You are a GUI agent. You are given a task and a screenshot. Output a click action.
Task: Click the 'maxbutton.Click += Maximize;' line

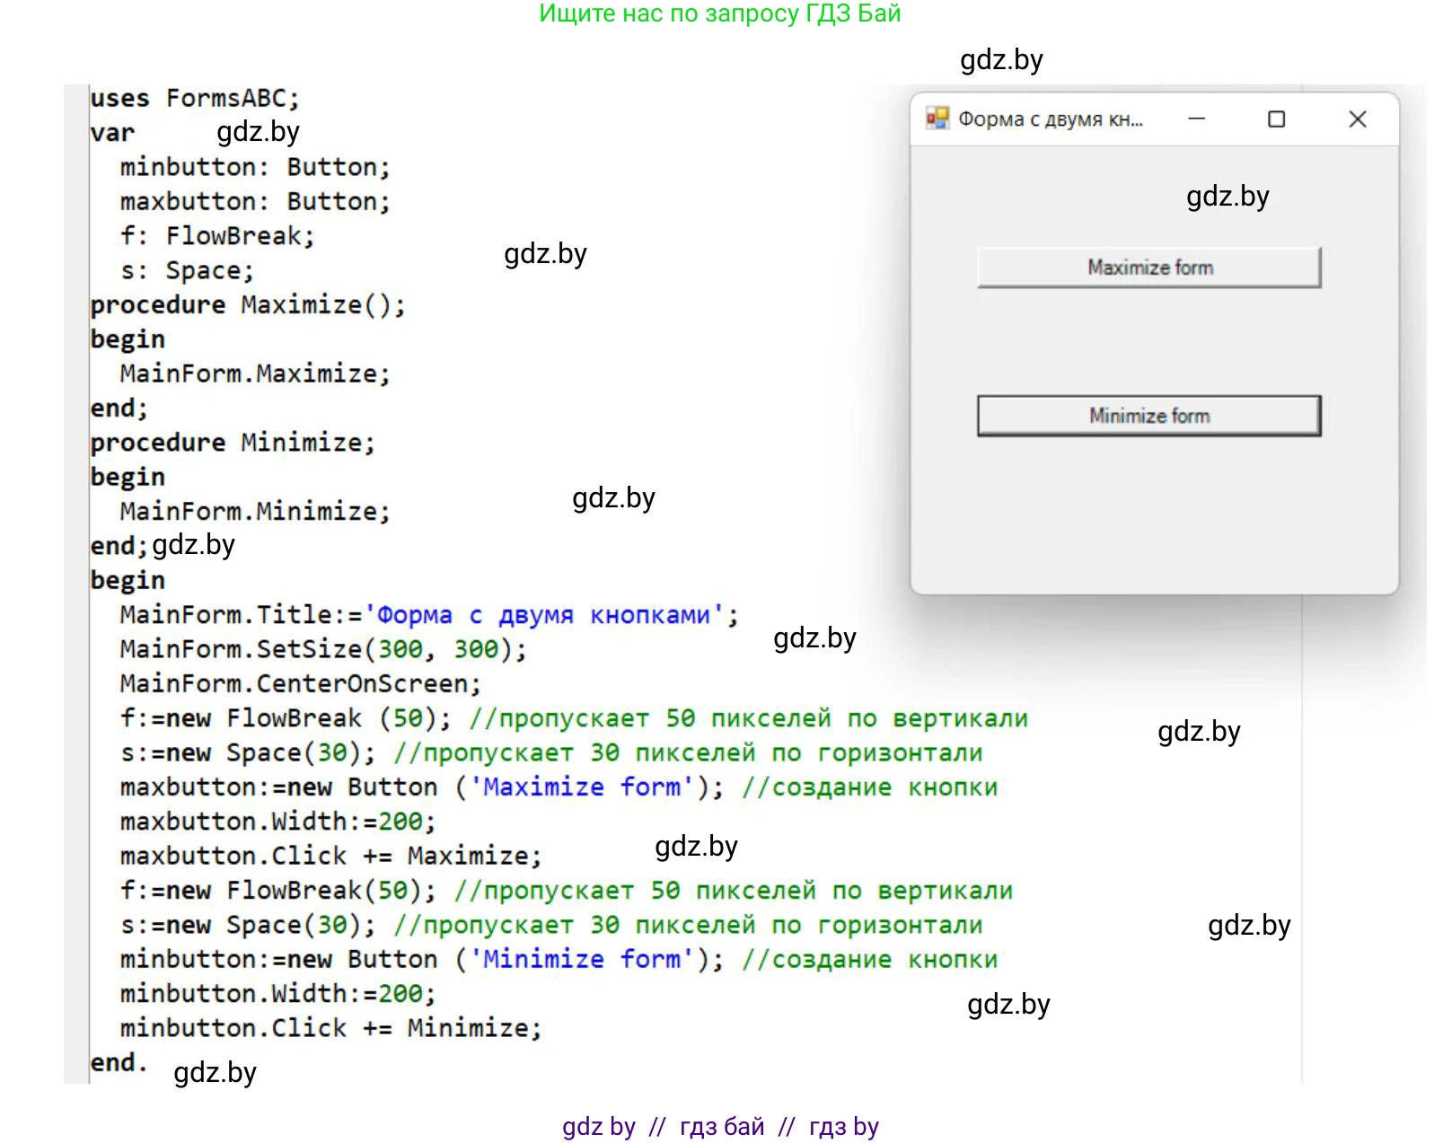330,857
